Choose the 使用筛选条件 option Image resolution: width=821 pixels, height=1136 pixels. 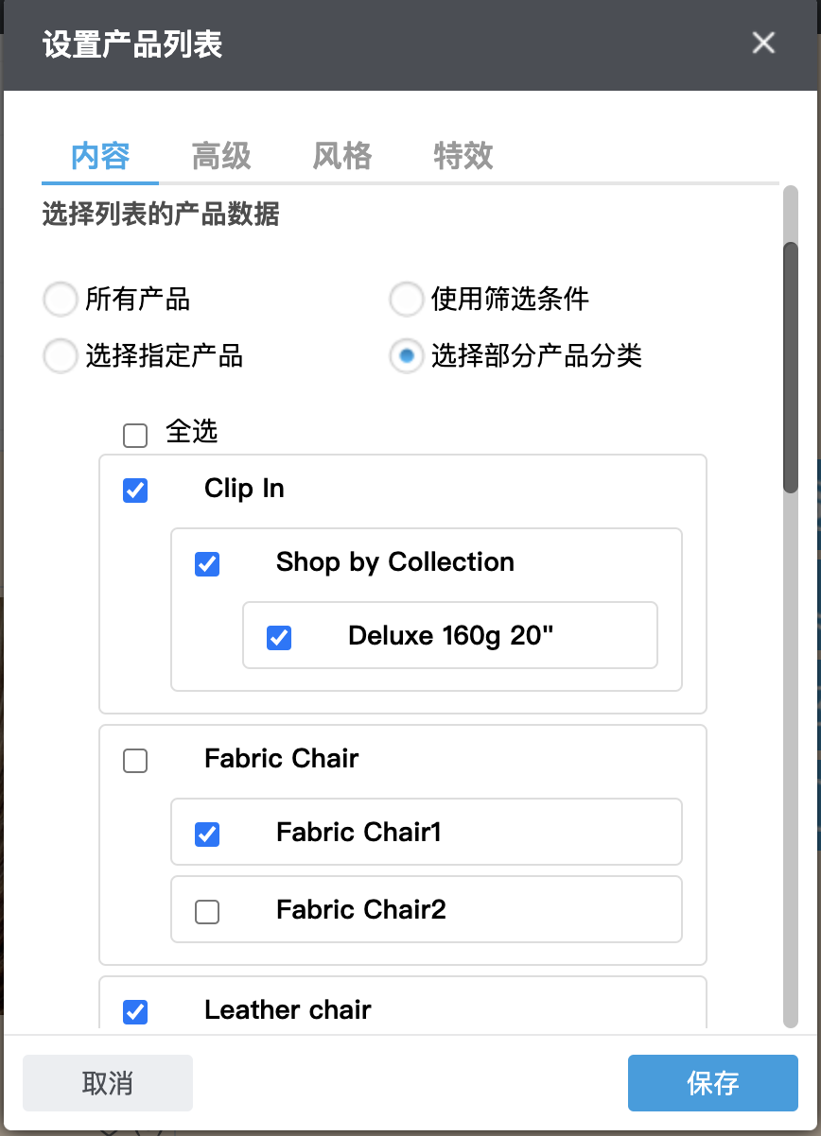(406, 299)
